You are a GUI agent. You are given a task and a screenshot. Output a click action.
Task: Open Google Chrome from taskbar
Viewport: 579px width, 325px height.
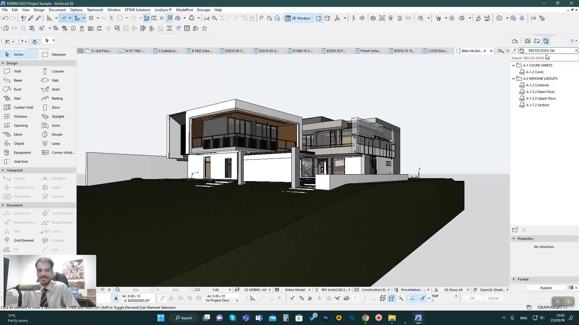pos(365,318)
